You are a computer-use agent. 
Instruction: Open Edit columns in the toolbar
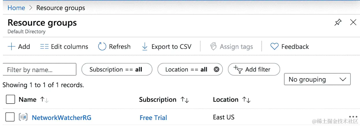64,46
